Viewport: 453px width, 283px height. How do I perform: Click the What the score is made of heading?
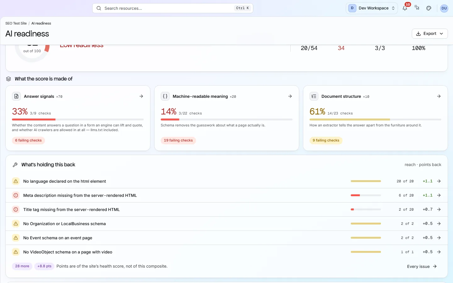pos(43,79)
